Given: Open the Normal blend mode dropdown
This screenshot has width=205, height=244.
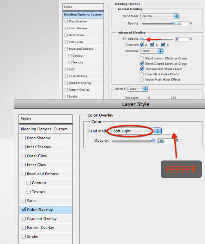Looking at the screenshot, I should pos(160,16).
